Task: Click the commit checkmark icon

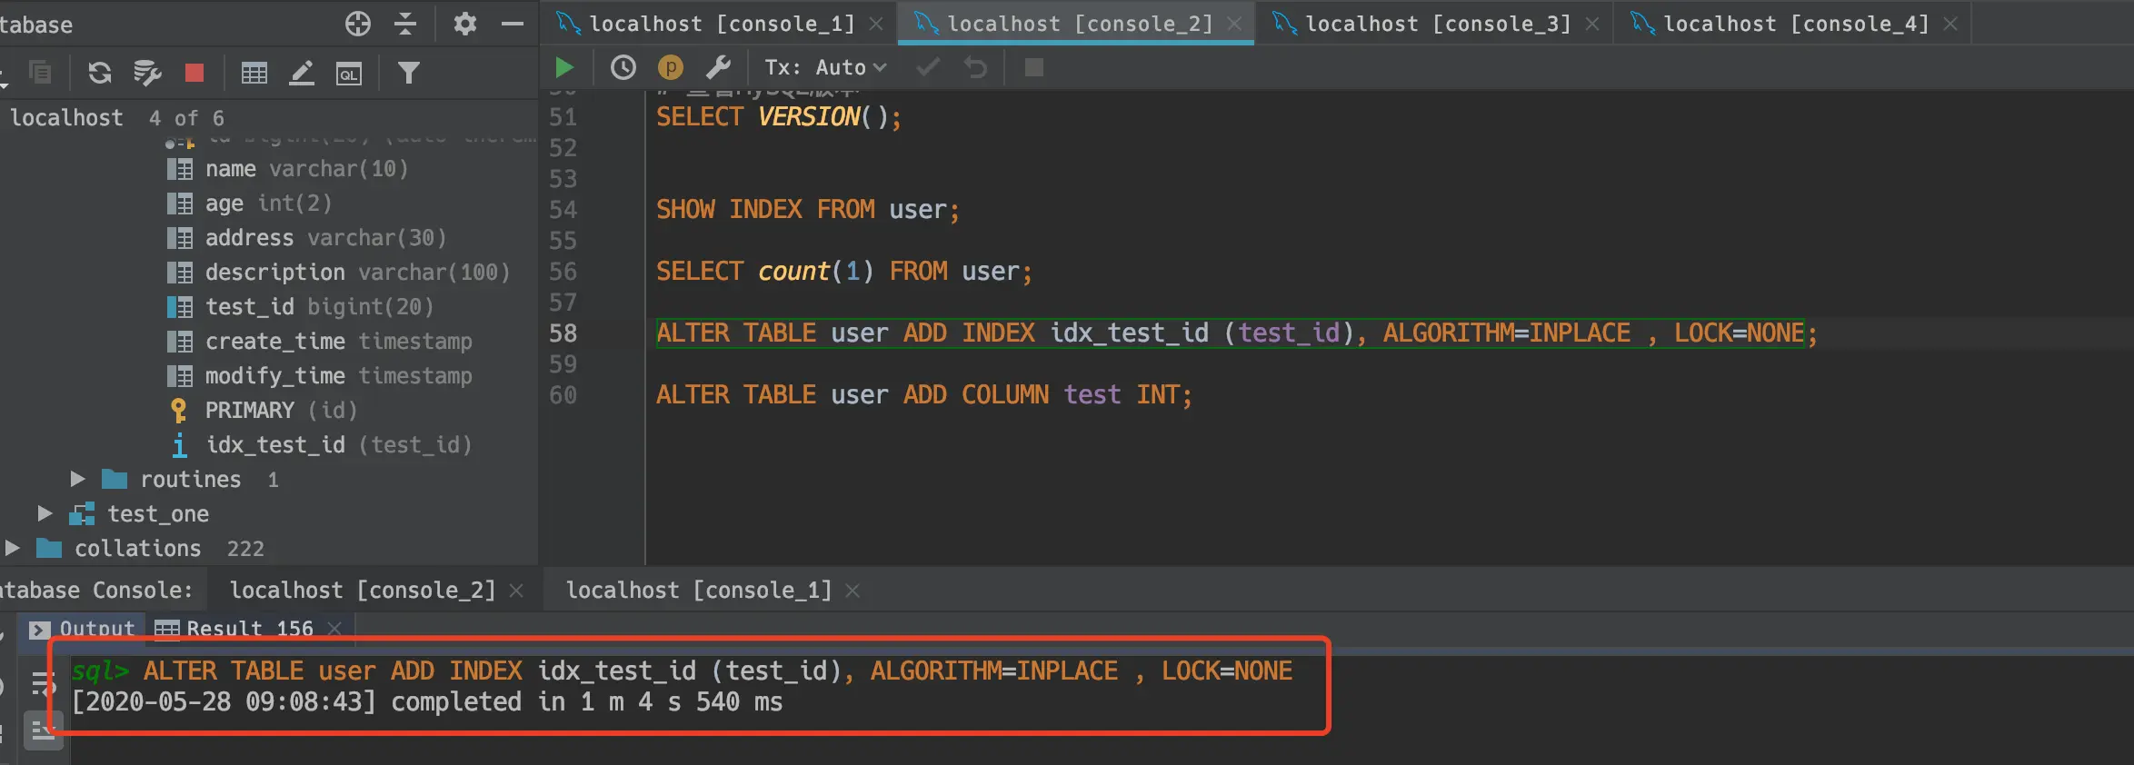Action: coord(928,67)
